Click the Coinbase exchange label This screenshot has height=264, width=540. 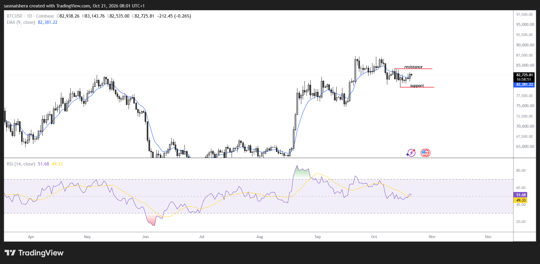click(x=45, y=16)
